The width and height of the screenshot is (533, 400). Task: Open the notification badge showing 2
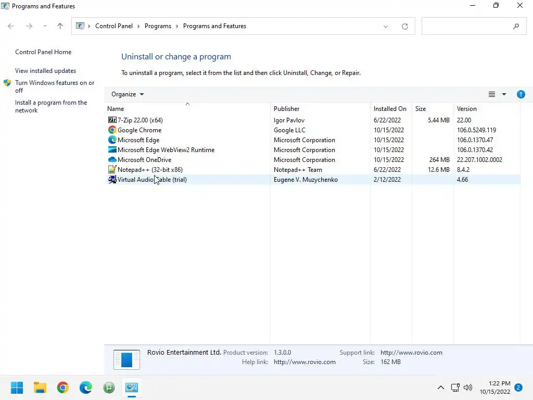[518, 387]
